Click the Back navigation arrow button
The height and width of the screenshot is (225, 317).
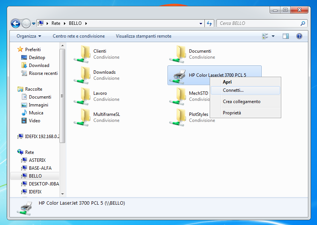tap(15, 23)
